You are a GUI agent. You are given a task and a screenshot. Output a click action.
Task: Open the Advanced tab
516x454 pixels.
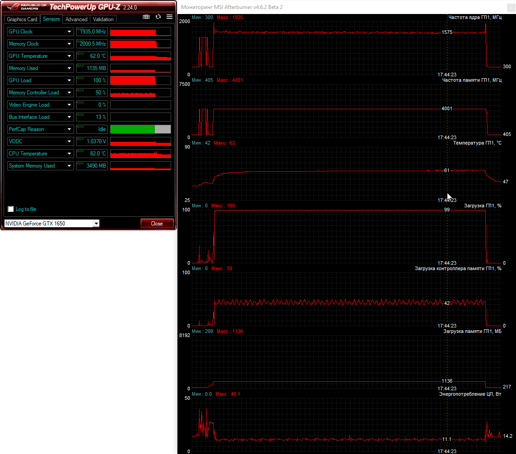[76, 19]
